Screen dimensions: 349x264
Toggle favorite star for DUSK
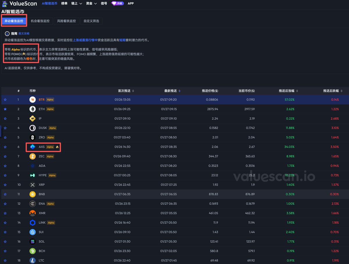(5, 128)
